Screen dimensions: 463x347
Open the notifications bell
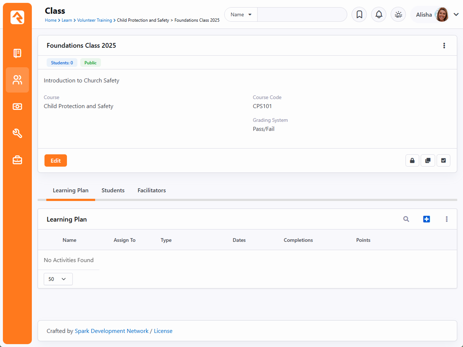pyautogui.click(x=379, y=14)
